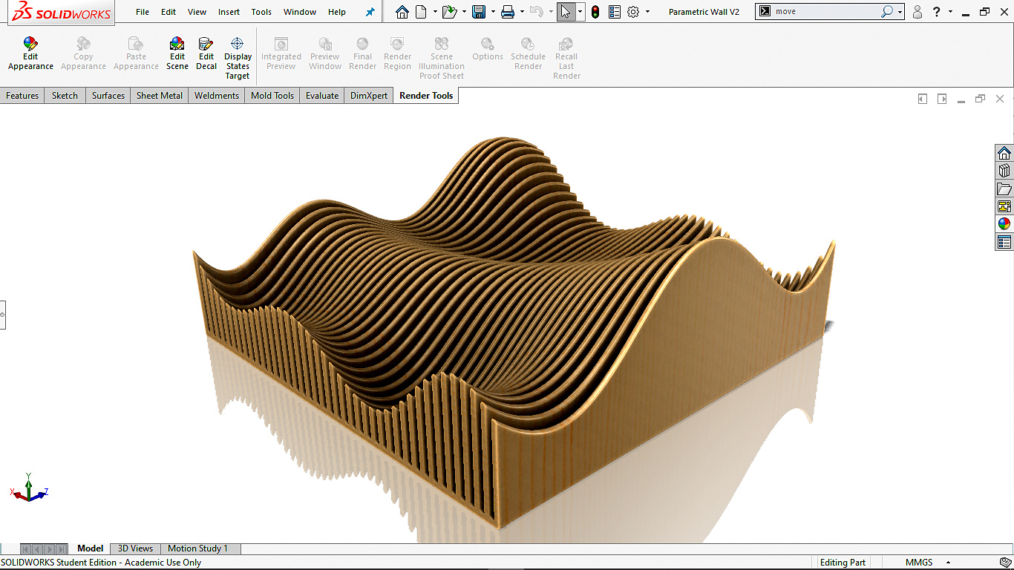
Task: Open the 3D Views tab
Action: pyautogui.click(x=135, y=548)
